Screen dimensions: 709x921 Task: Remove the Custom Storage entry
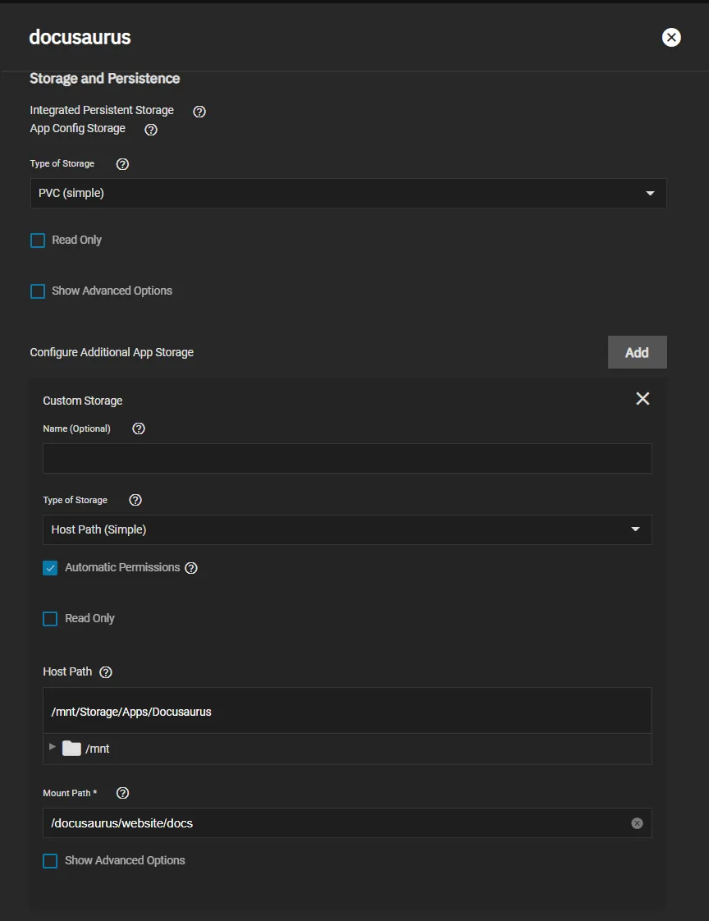tap(643, 398)
